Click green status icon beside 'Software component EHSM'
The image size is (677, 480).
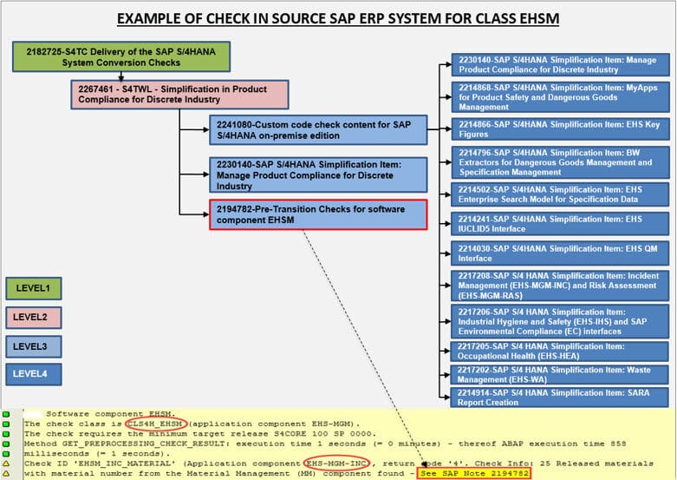pos(6,414)
